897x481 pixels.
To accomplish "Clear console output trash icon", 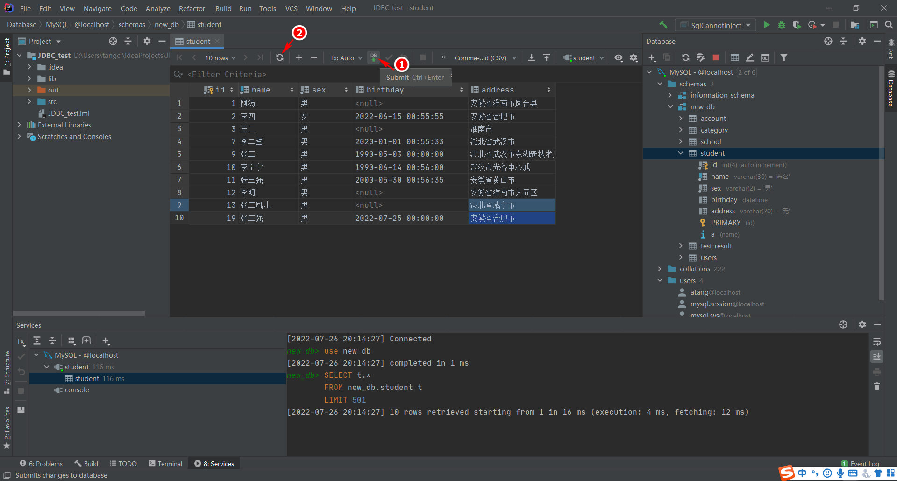I will pyautogui.click(x=877, y=386).
